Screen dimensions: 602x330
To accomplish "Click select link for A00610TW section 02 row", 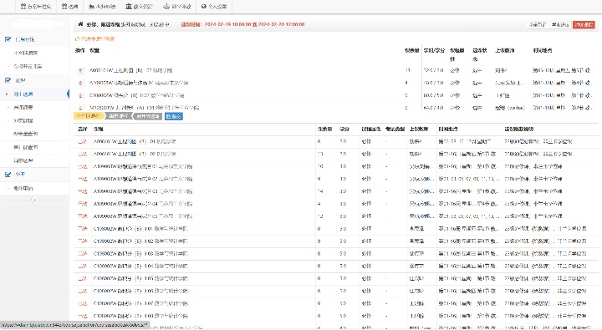I will pyautogui.click(x=82, y=154).
